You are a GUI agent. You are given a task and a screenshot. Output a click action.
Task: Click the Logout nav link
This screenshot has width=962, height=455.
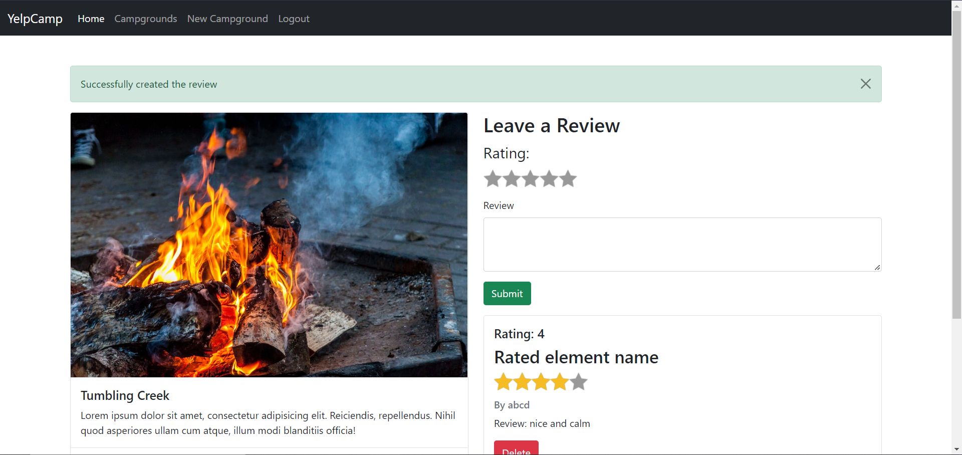pos(294,19)
